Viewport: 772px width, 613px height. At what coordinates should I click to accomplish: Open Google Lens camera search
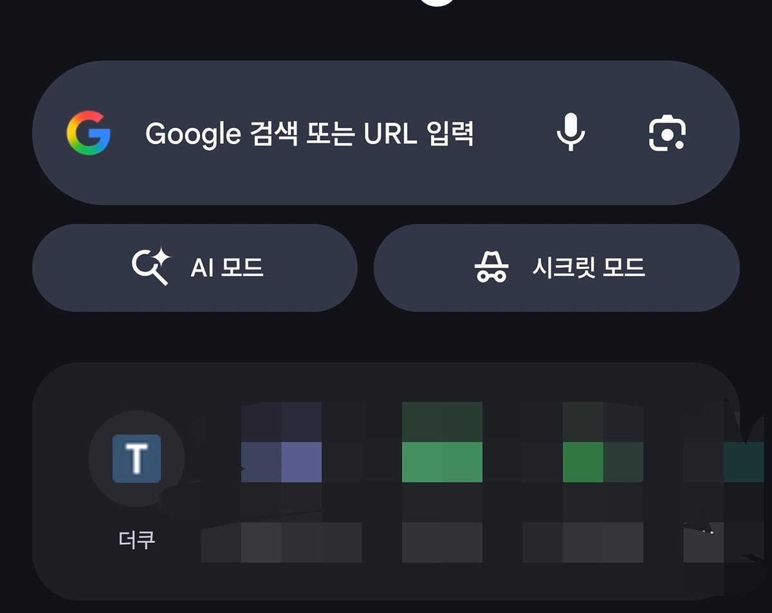[666, 133]
